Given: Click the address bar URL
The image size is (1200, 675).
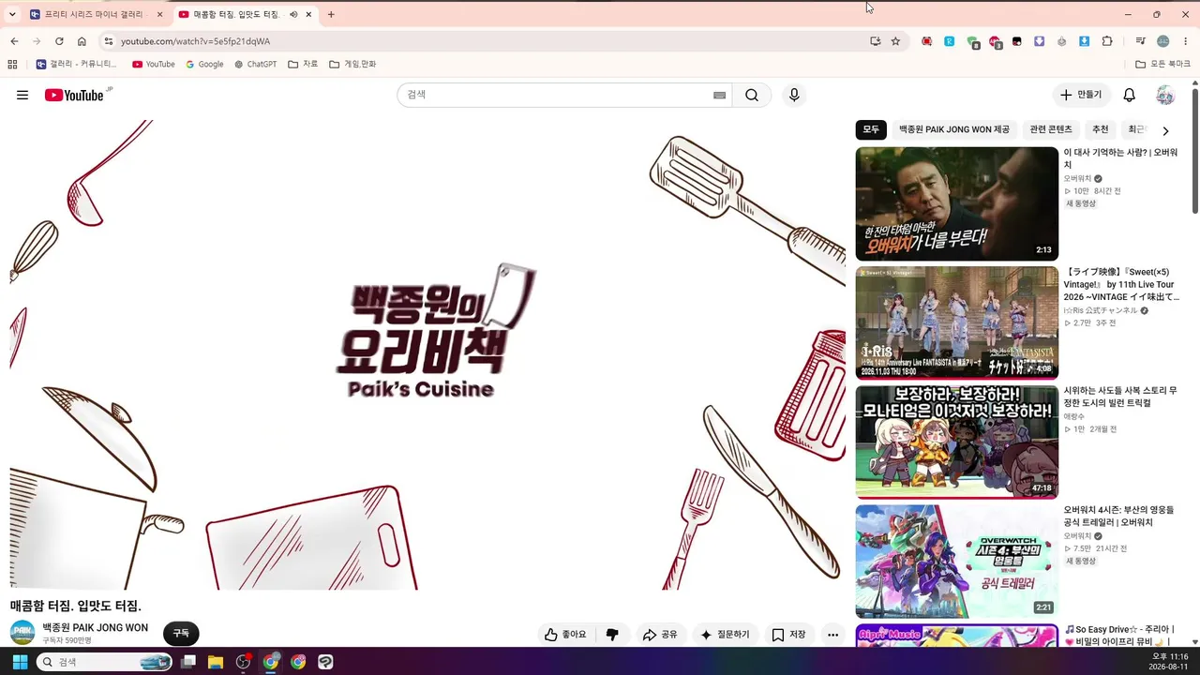Looking at the screenshot, I should tap(195, 41).
